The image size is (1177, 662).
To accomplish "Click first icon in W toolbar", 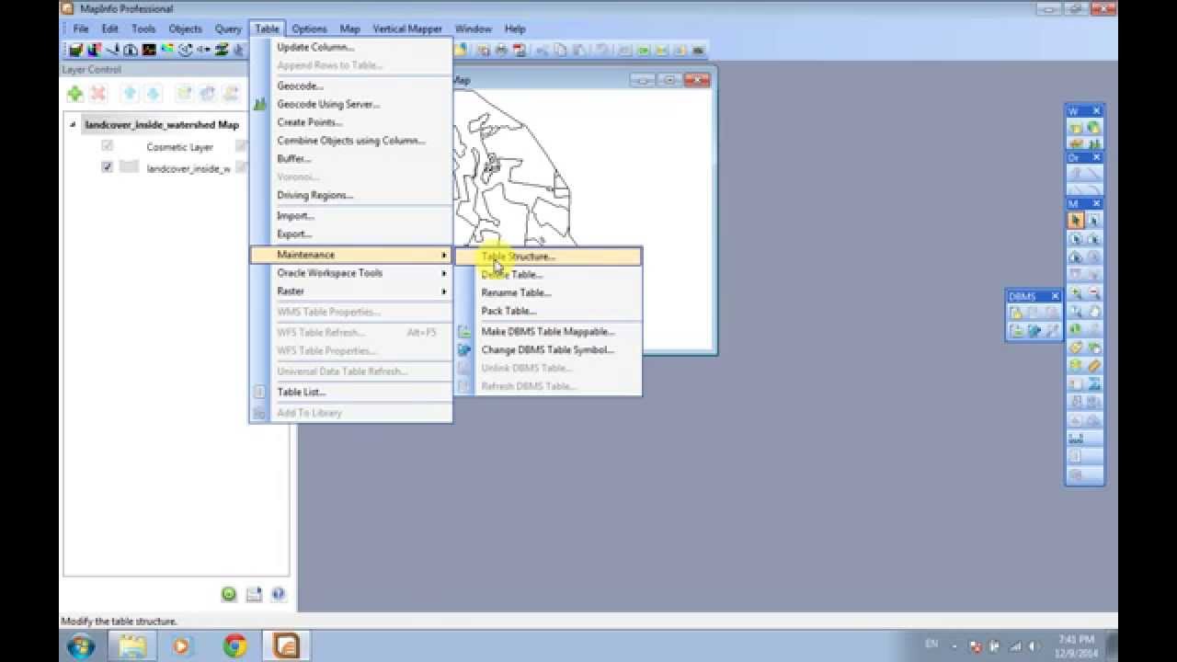I will 1074,128.
